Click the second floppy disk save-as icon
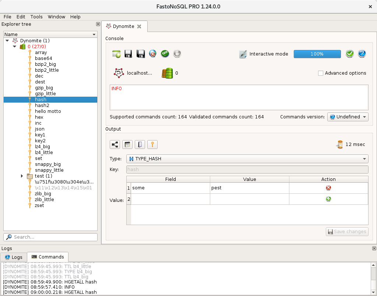The width and height of the screenshot is (377, 296). tap(141, 54)
